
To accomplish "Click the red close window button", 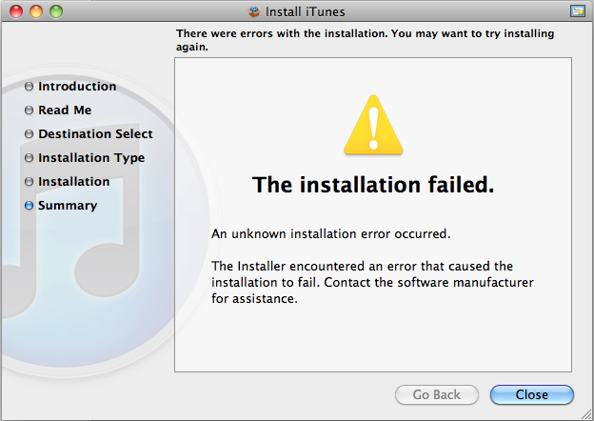I will click(x=19, y=11).
